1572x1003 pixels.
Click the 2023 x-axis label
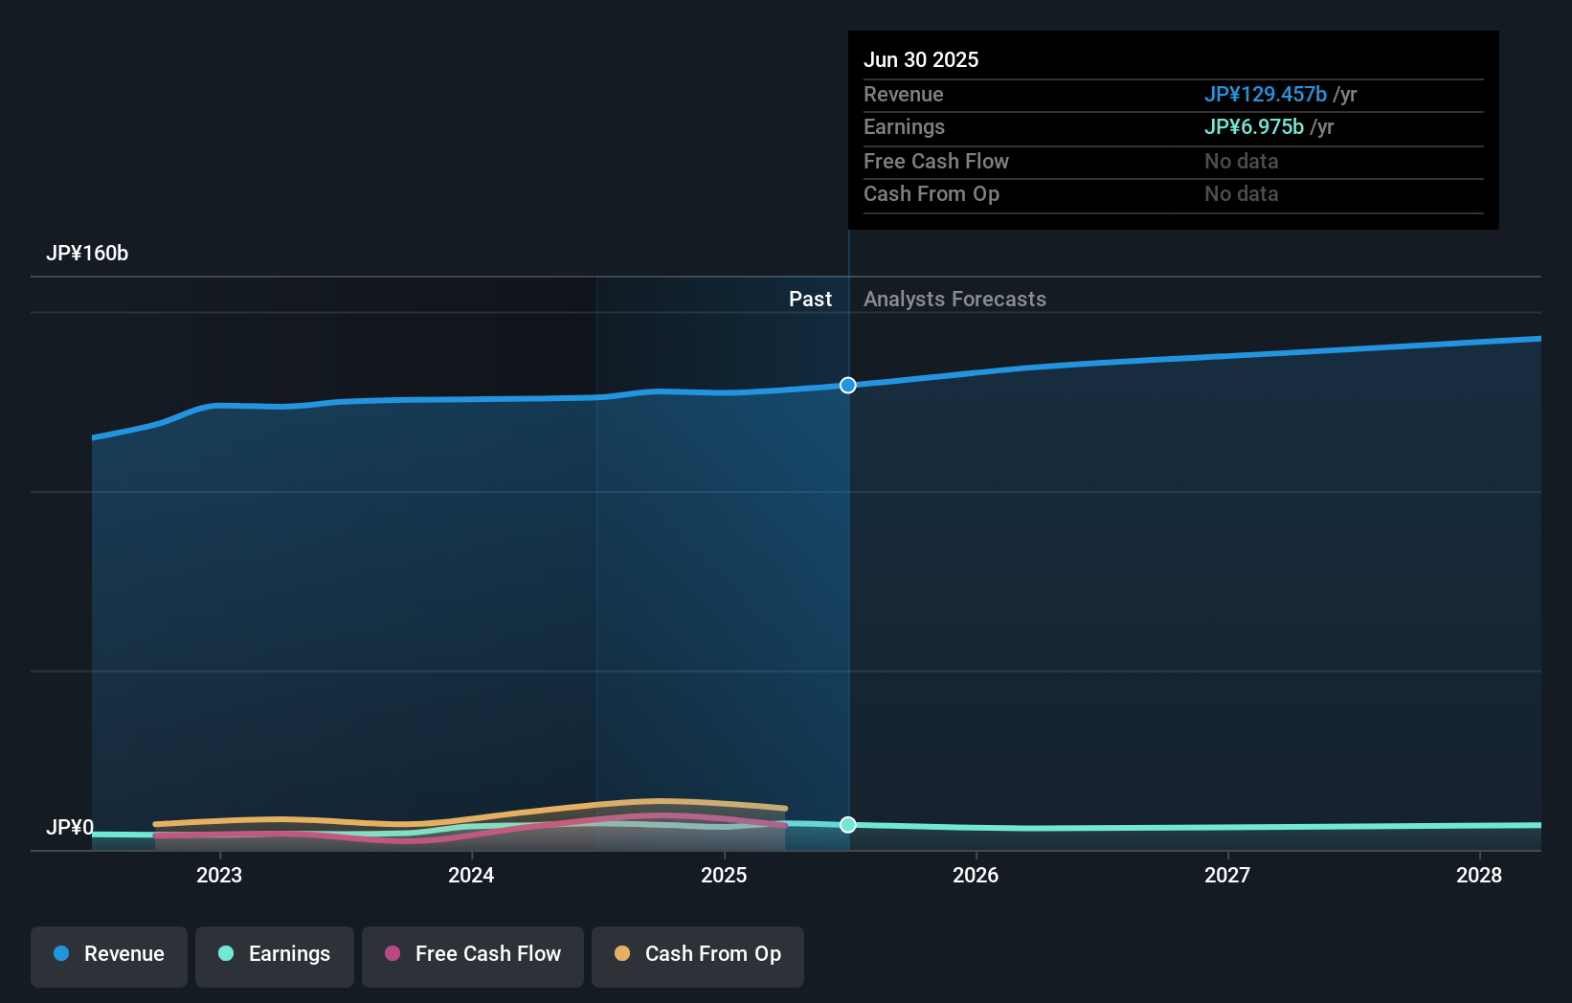click(x=219, y=875)
